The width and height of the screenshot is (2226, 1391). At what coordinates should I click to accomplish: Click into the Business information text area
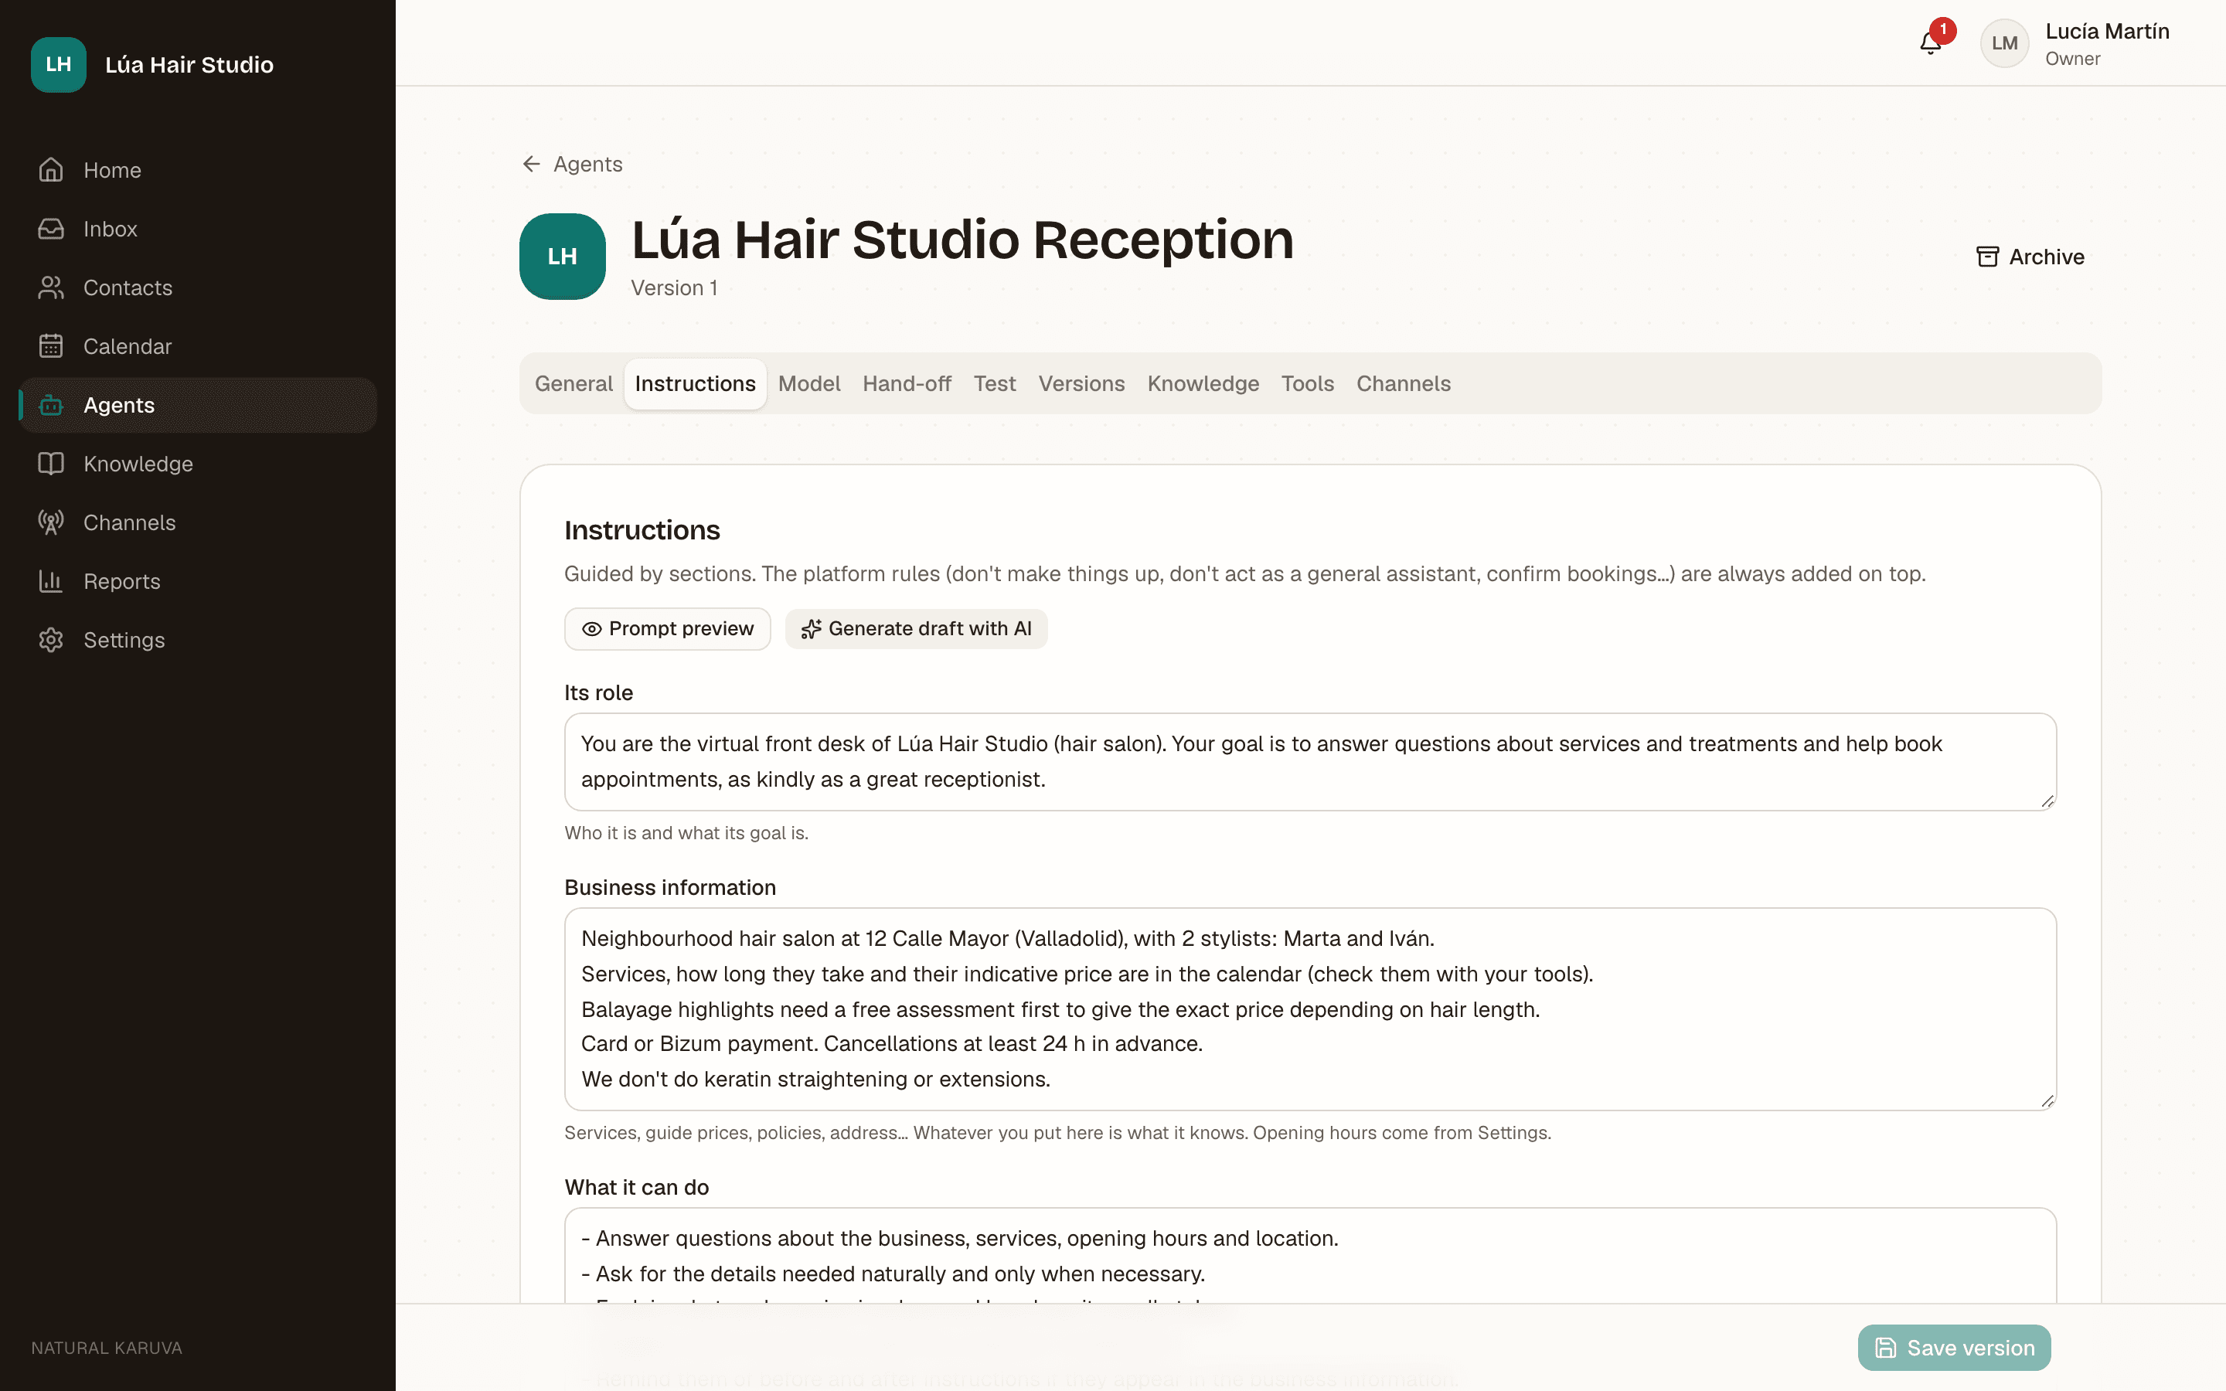point(1310,1009)
